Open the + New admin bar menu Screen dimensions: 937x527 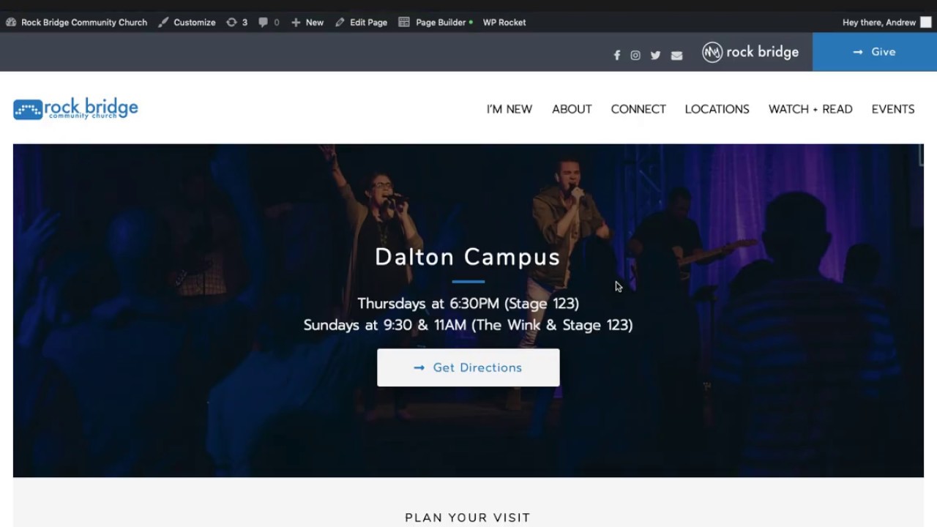pyautogui.click(x=307, y=22)
